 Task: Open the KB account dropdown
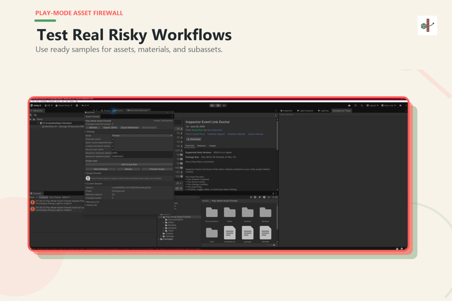[x=48, y=105]
